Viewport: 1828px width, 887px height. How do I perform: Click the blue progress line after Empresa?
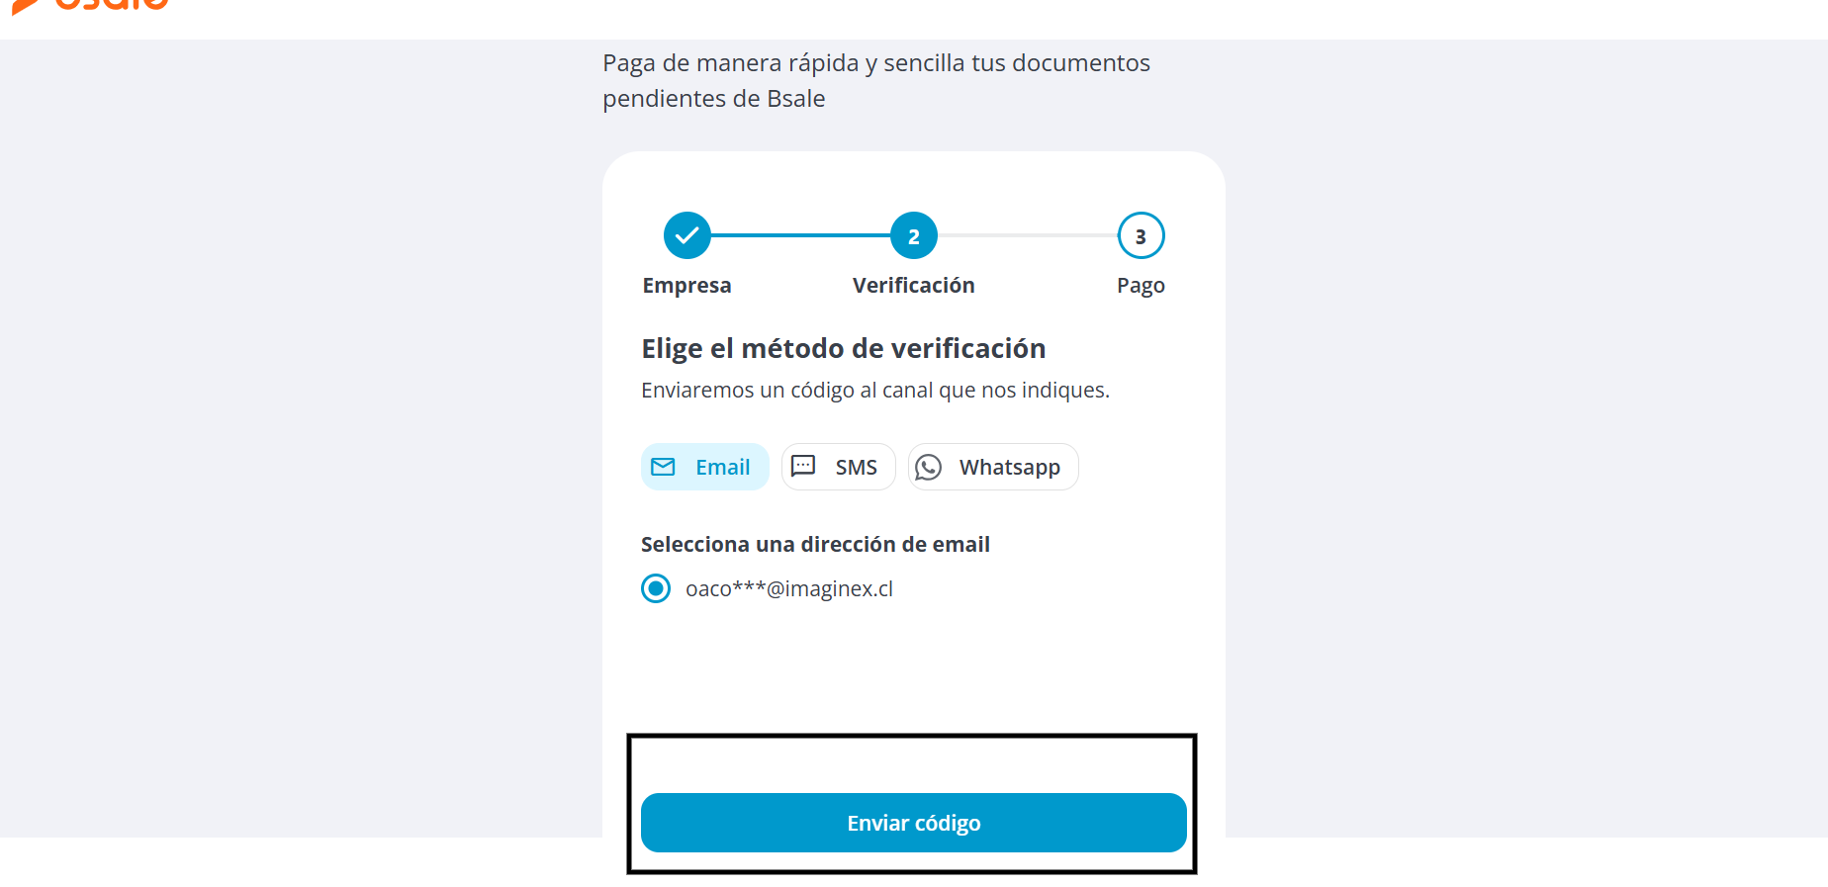click(800, 235)
